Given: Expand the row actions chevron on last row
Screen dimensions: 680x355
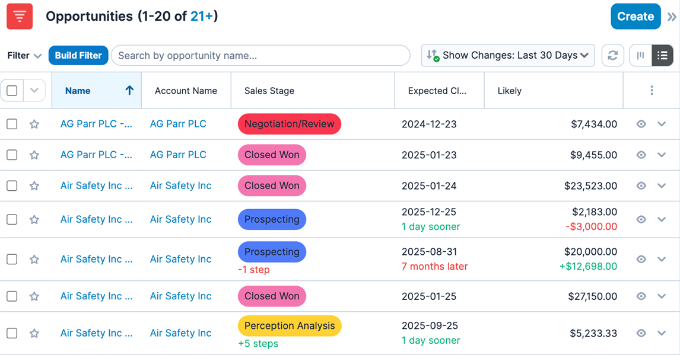Looking at the screenshot, I should 662,332.
